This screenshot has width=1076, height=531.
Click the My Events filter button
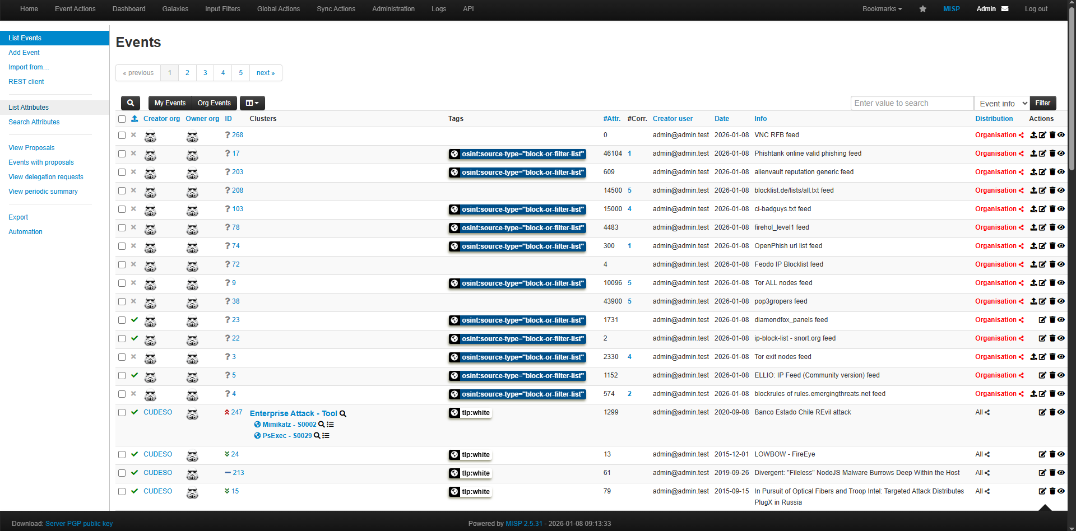click(x=170, y=103)
